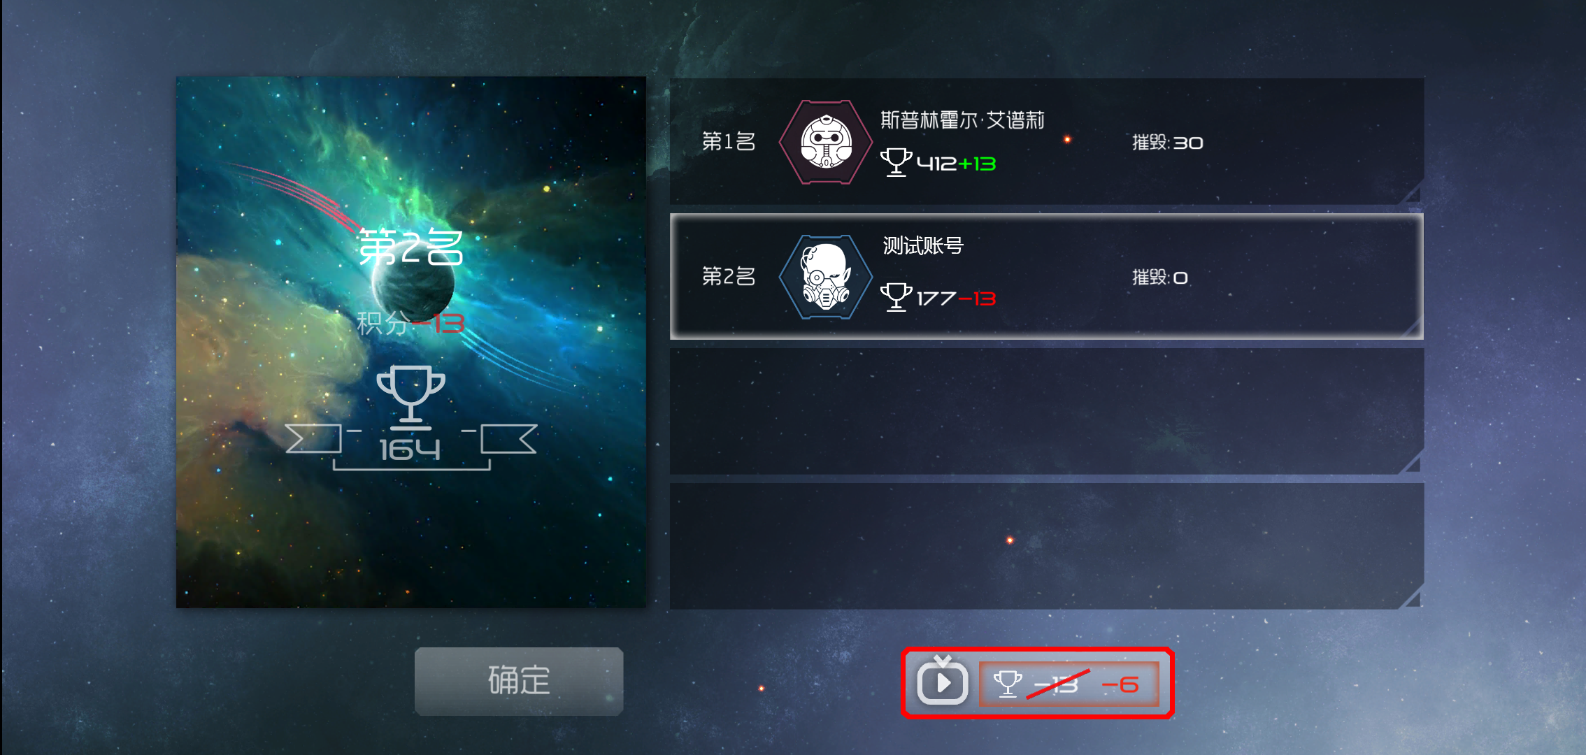Click player name 斯普林霍尔·艾谱莉
Viewport: 1586px width, 755px height.
click(x=962, y=120)
